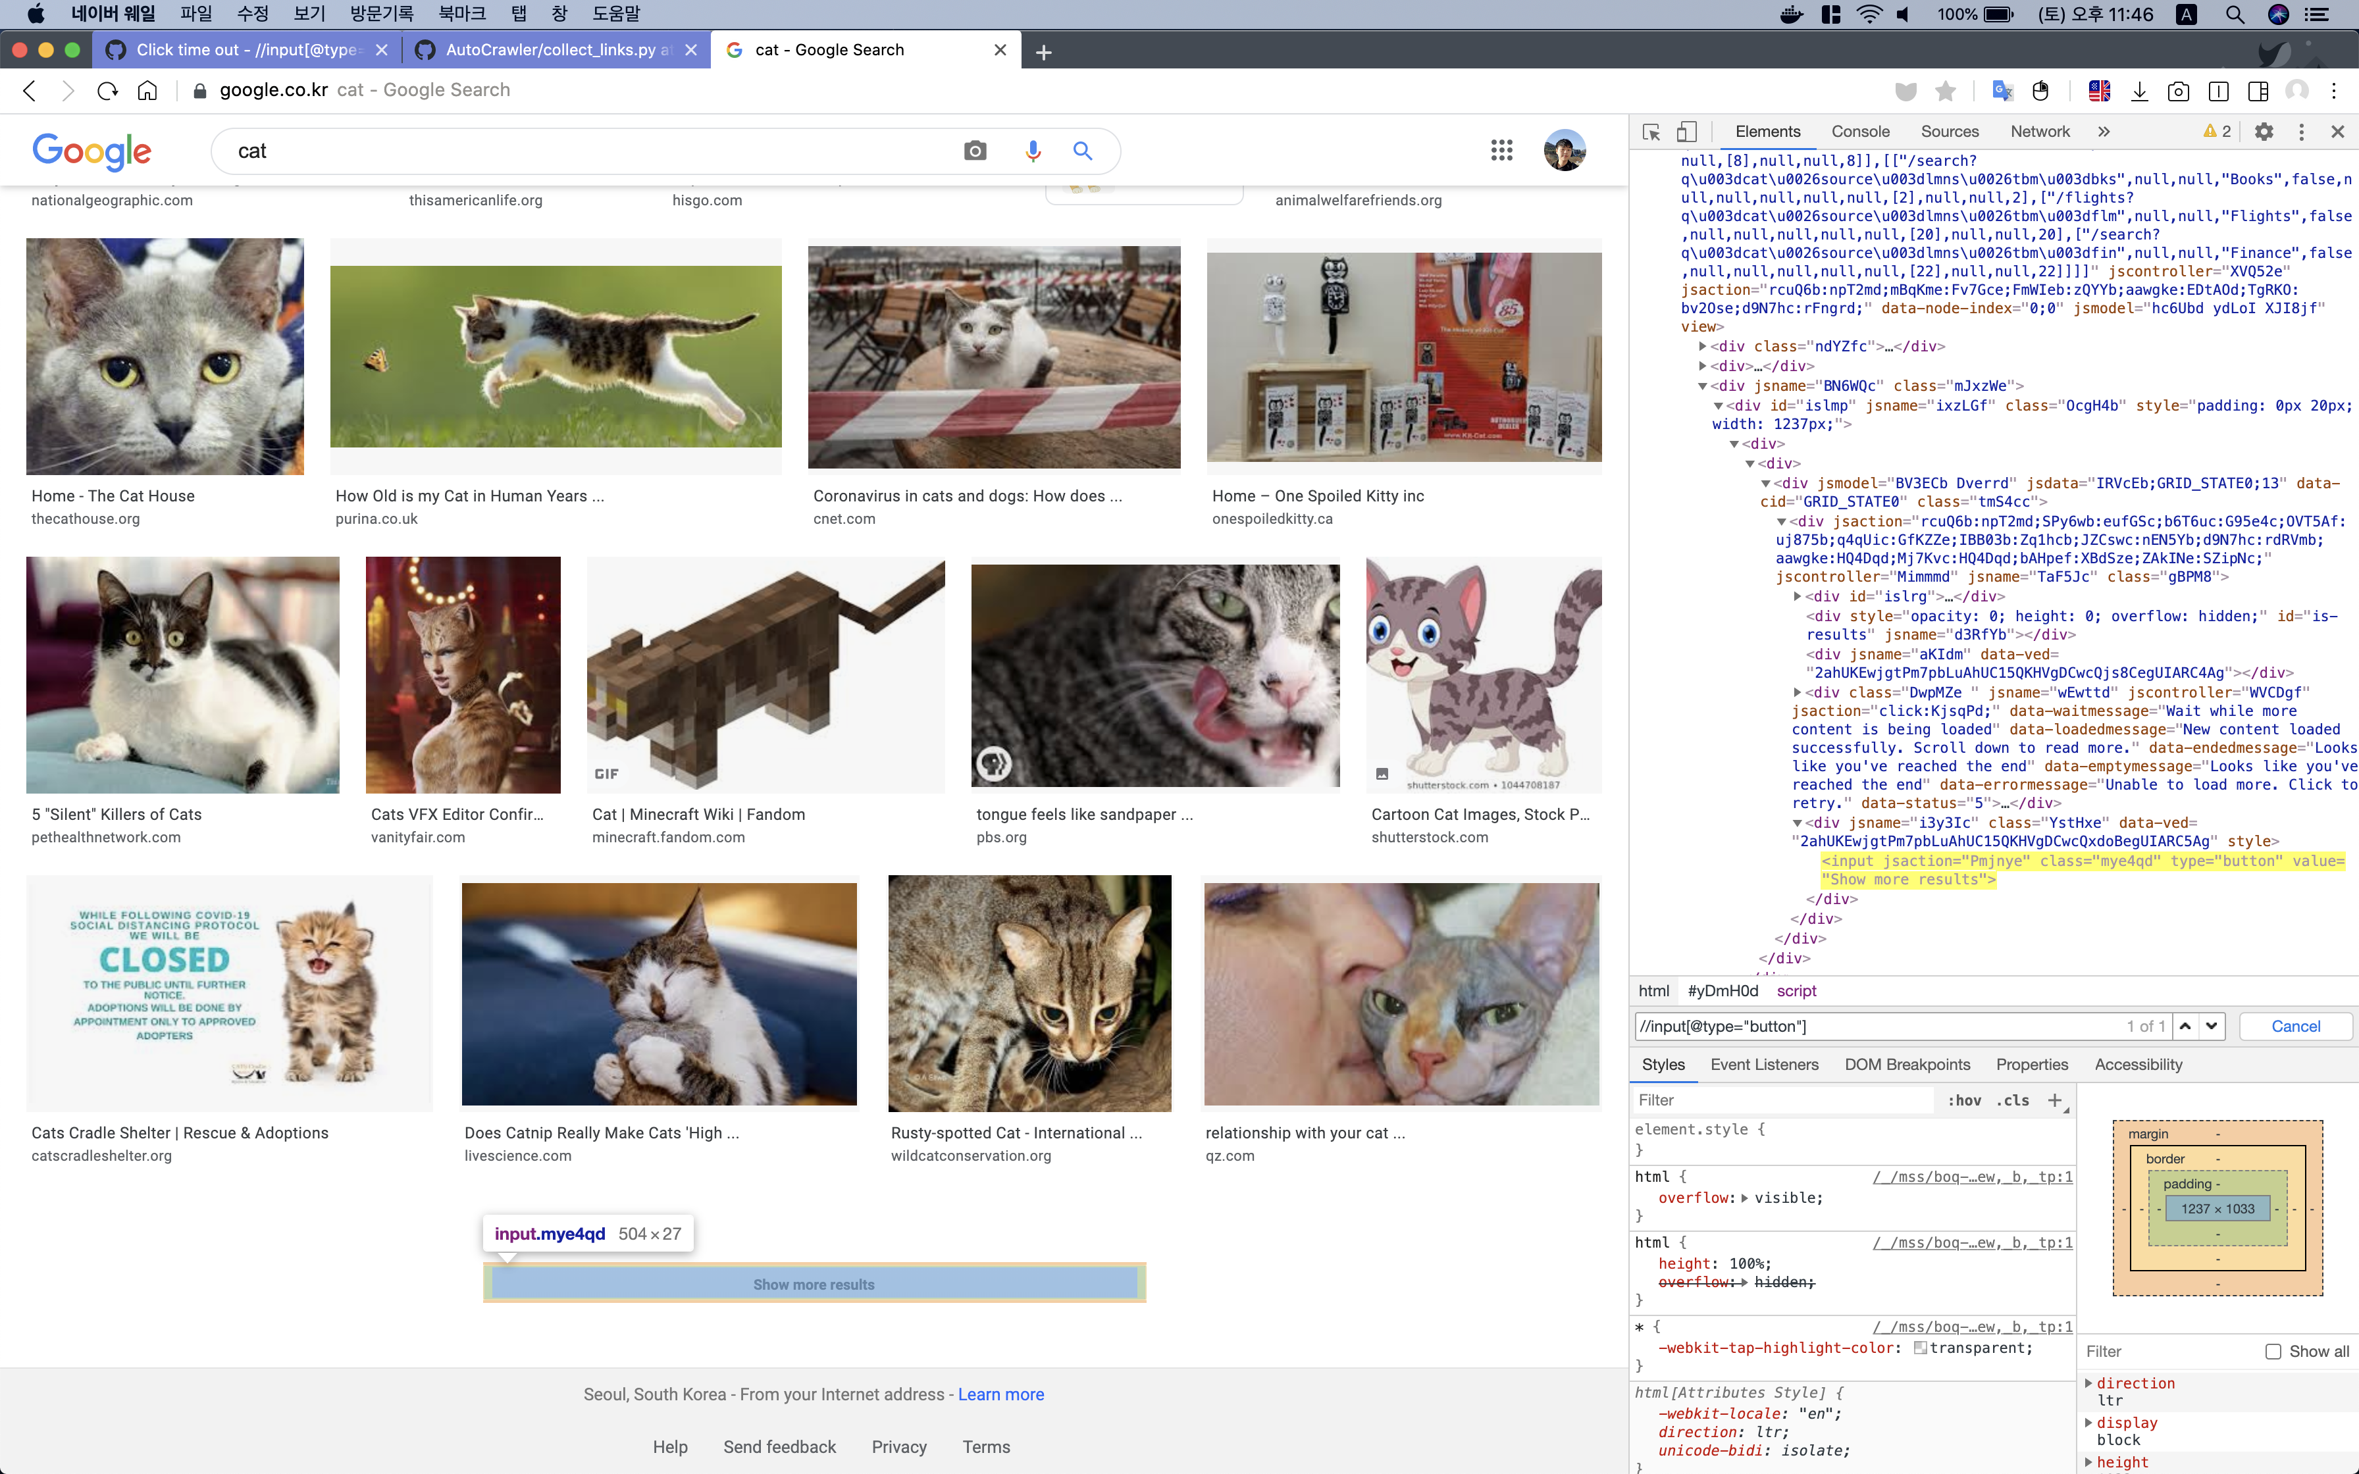
Task: Switch to the Console tab
Action: point(1860,132)
